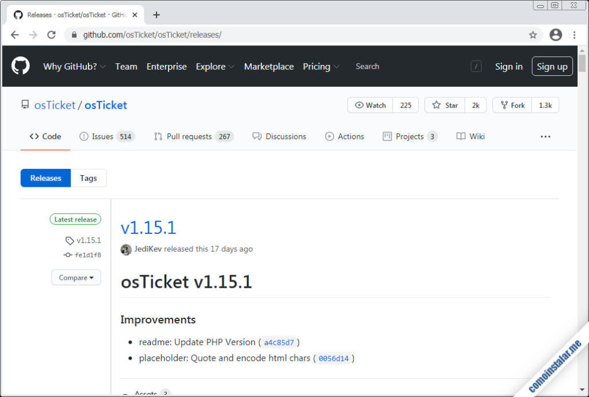
Task: Open the browser profile avatar icon
Action: [x=556, y=34]
